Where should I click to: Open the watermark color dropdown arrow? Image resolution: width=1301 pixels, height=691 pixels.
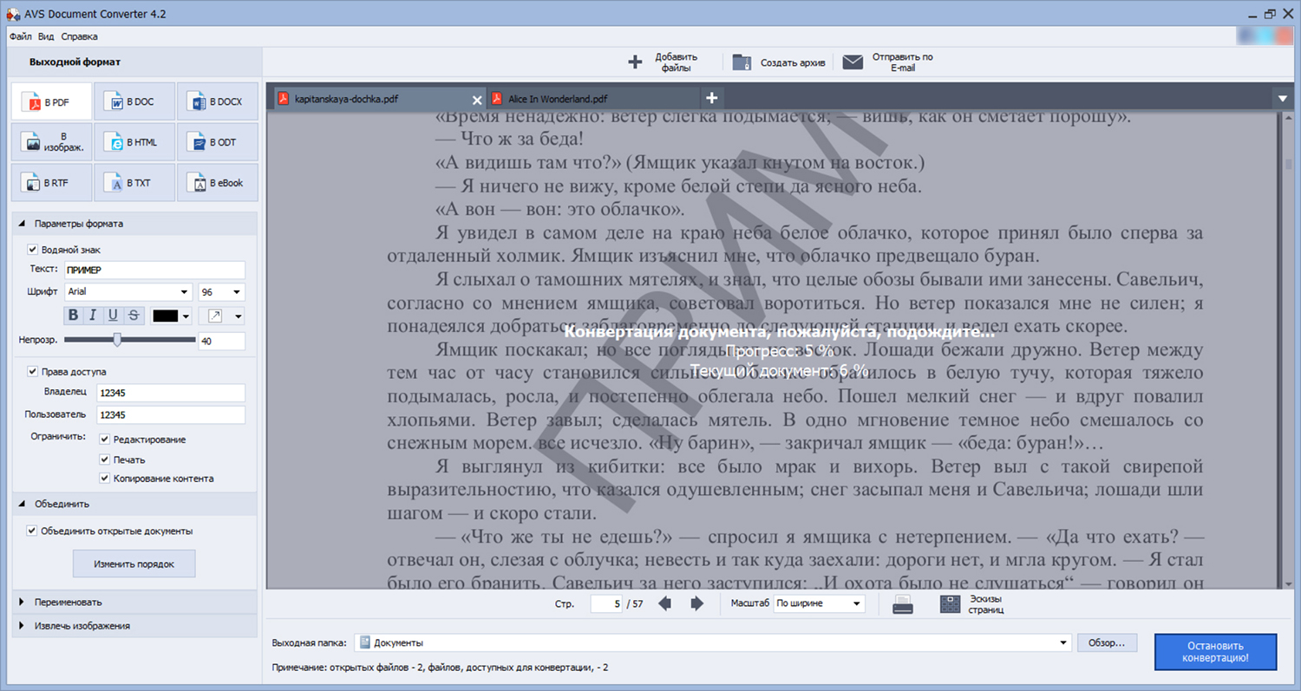pos(186,316)
